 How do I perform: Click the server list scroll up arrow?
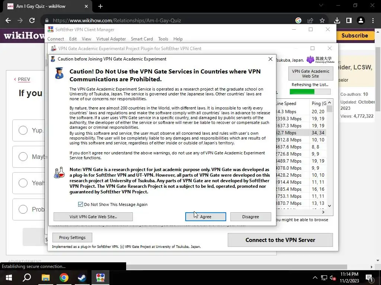pyautogui.click(x=330, y=102)
